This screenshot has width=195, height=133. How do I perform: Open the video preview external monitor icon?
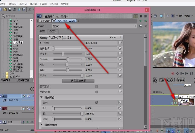[x=161, y=16]
